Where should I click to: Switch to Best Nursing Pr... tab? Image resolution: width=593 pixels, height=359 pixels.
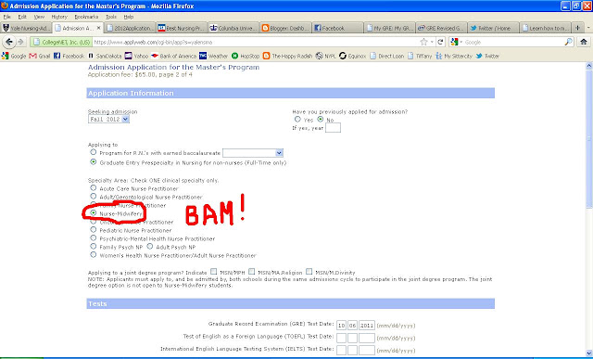[182, 28]
